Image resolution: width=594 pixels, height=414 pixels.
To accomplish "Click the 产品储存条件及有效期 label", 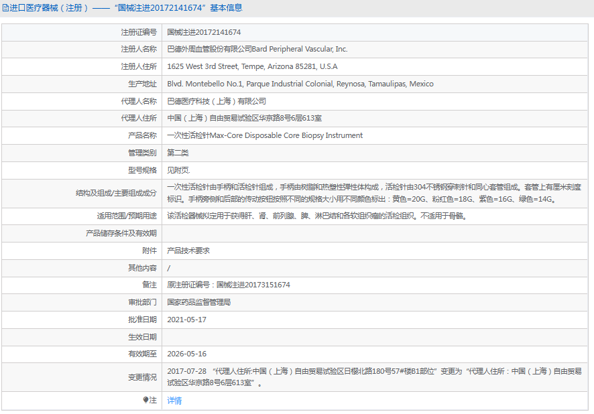I will pos(121,233).
